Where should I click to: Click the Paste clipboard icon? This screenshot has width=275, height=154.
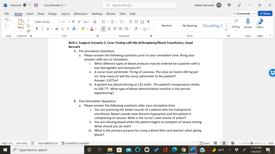(21, 22)
